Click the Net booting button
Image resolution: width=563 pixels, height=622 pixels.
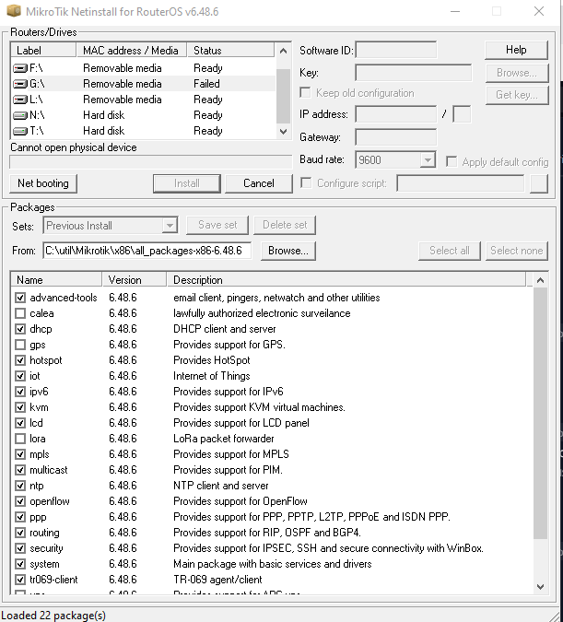(x=43, y=183)
